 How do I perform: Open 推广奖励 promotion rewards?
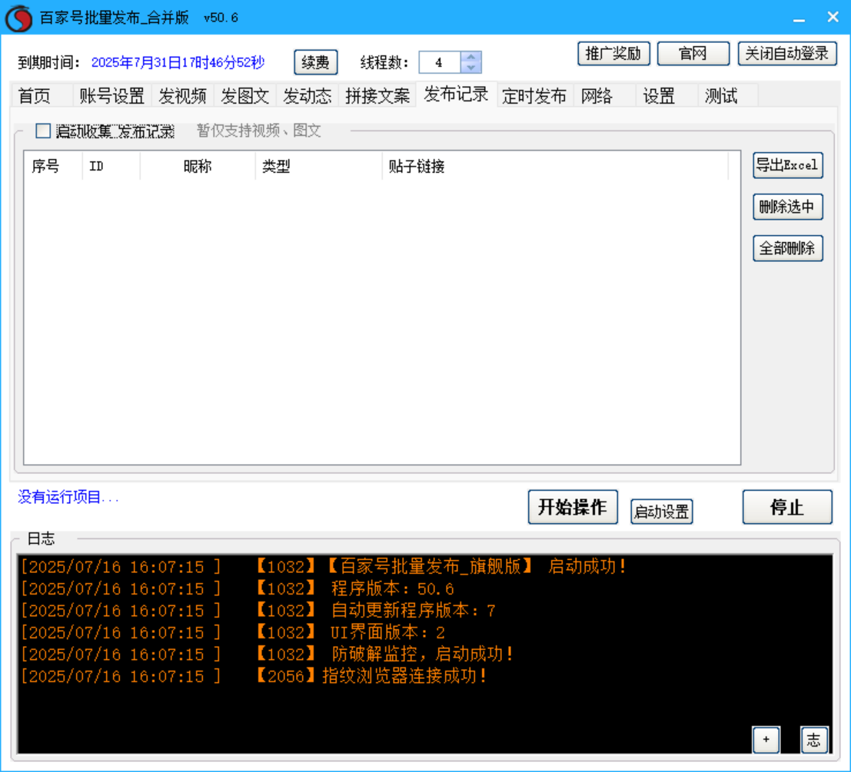pos(613,54)
